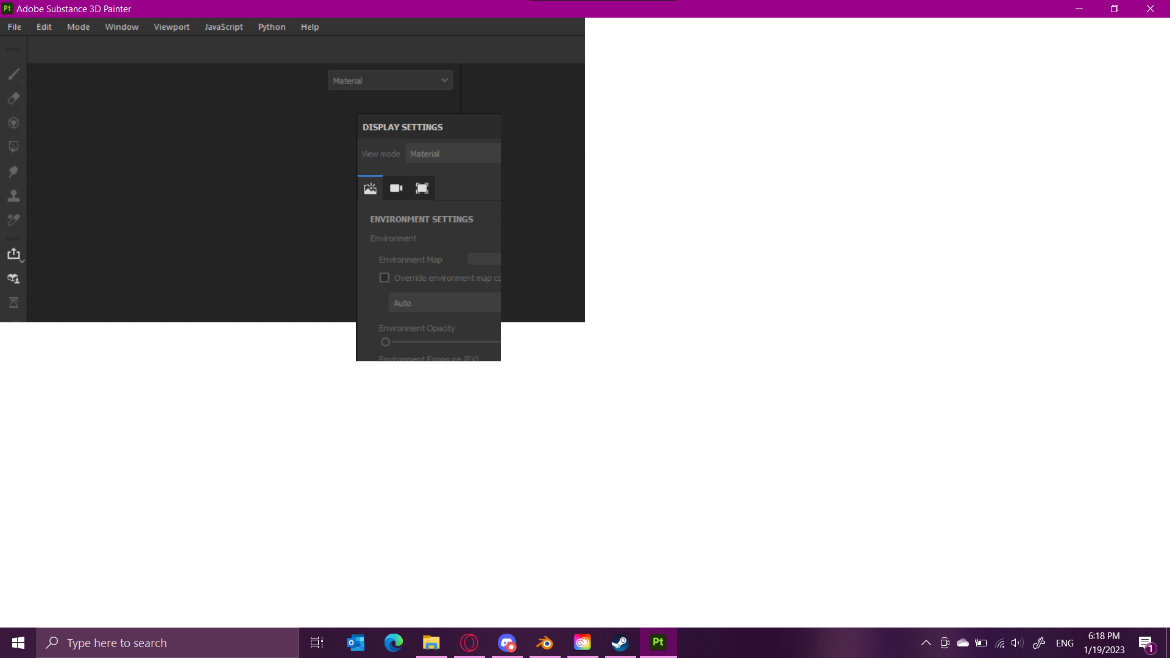Open the Auto color profile dropdown

pos(444,302)
